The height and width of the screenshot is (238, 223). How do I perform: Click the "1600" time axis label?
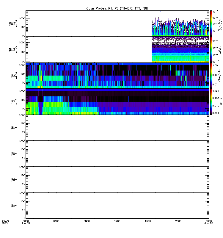[x=148, y=221]
